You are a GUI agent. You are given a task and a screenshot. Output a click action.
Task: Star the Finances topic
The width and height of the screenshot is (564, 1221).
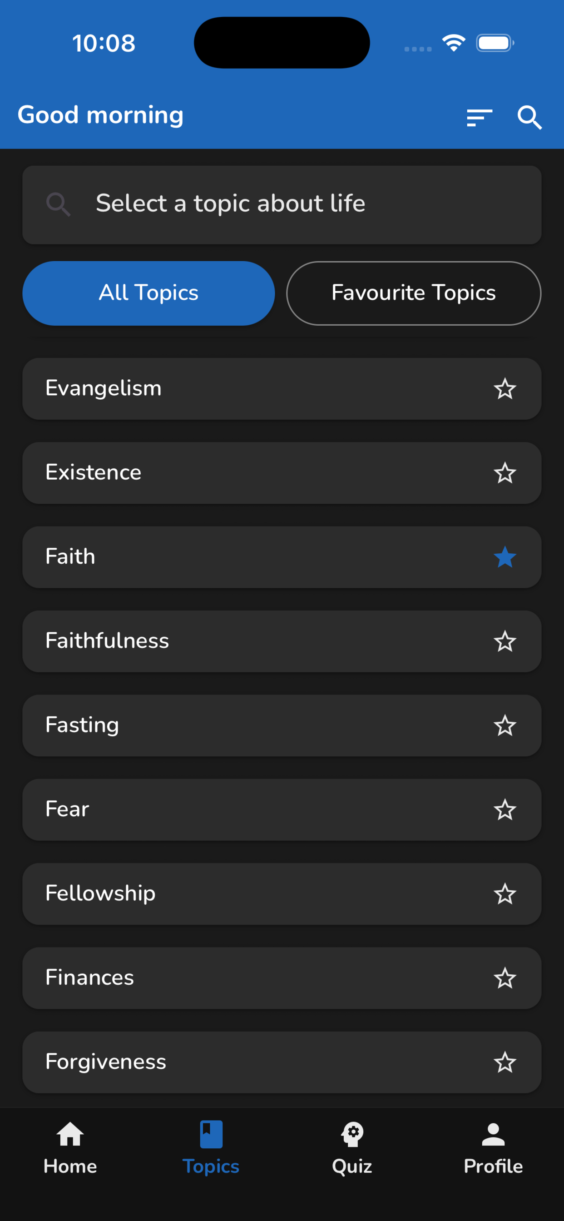[505, 978]
